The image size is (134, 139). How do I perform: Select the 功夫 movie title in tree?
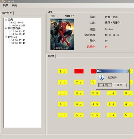click(x=10, y=20)
